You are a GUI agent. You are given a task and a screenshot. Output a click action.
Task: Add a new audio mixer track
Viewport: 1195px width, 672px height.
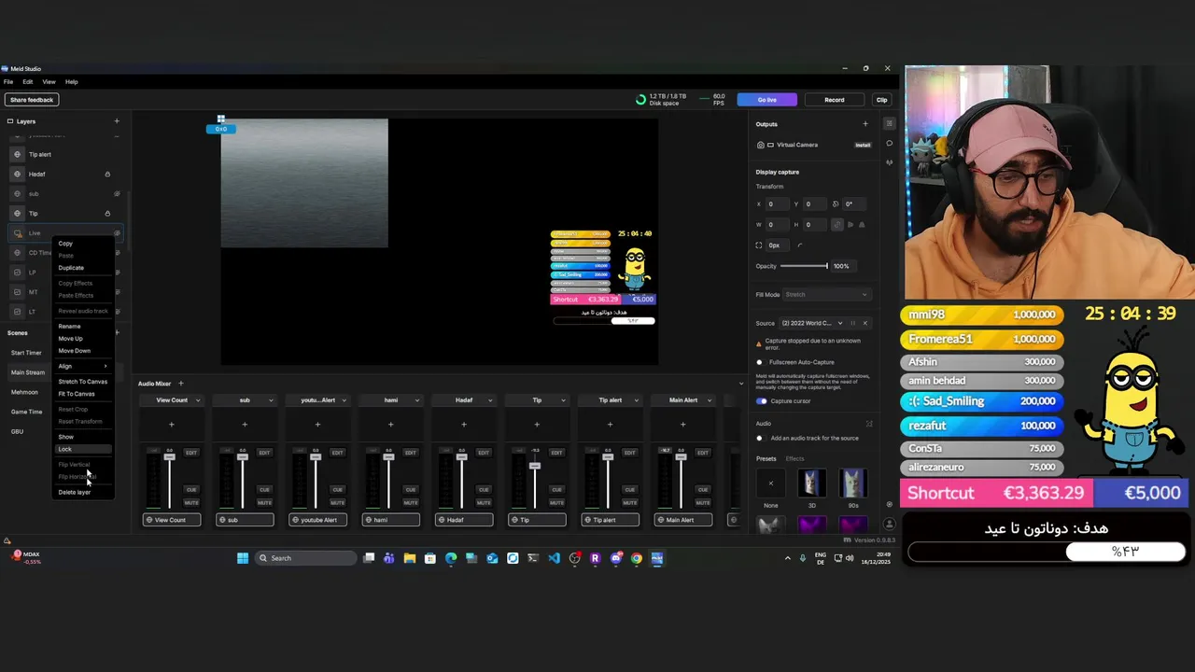coord(180,384)
